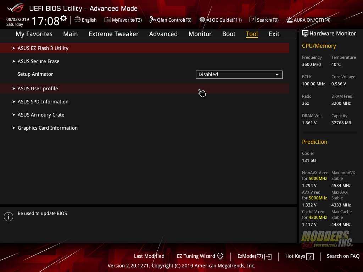Image resolution: width=363 pixels, height=272 pixels.
Task: Click the AI OC Guide chip icon
Action: [202, 20]
